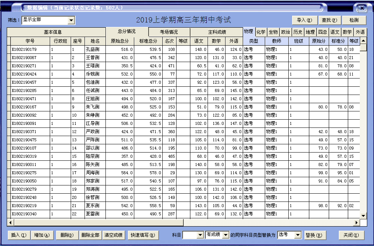The height and width of the screenshot is (246, 374).
Task: Click the 插入(I) insert button
Action: pyautogui.click(x=19, y=235)
